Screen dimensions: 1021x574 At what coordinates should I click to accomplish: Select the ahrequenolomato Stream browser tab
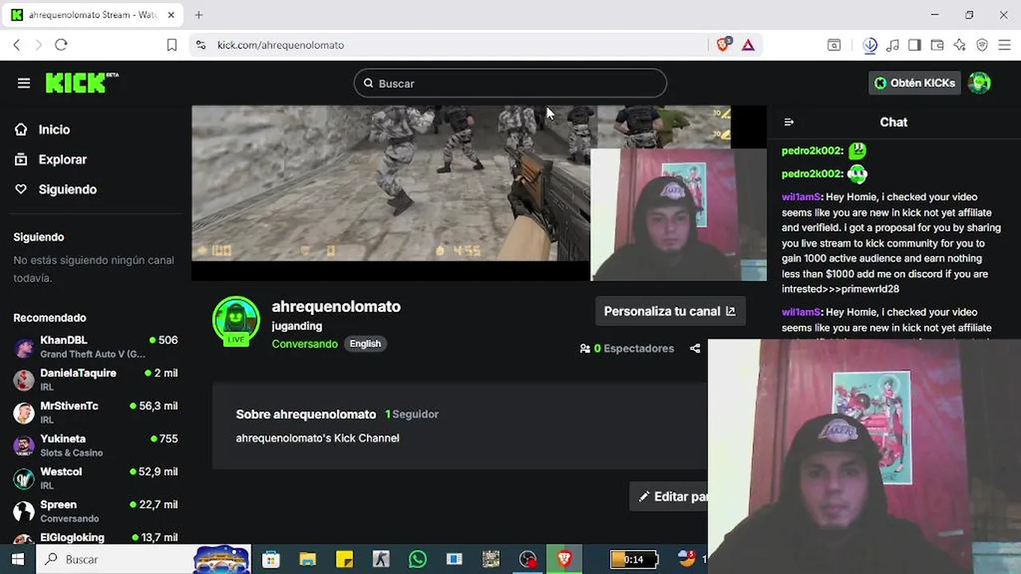pos(92,15)
